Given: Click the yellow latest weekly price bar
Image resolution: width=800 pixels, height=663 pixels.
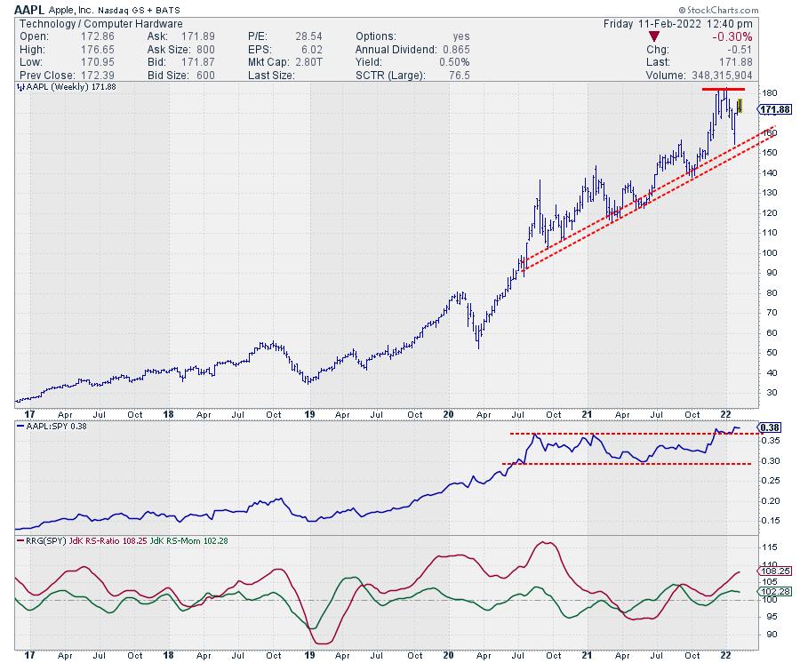Looking at the screenshot, I should click(x=740, y=107).
